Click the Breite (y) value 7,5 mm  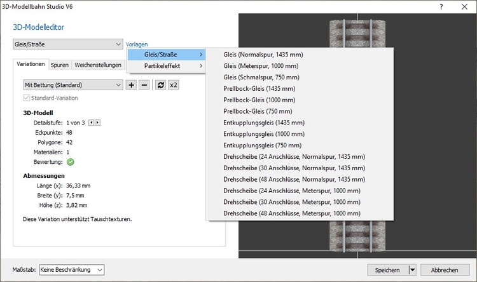pyautogui.click(x=75, y=196)
